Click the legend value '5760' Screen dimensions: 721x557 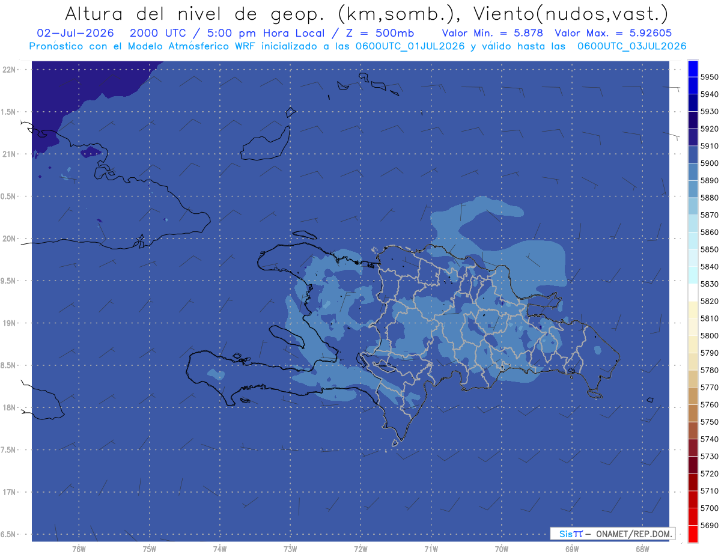coord(709,405)
